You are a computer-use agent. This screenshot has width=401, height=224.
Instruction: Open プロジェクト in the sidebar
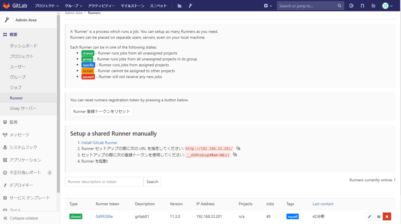(22, 56)
